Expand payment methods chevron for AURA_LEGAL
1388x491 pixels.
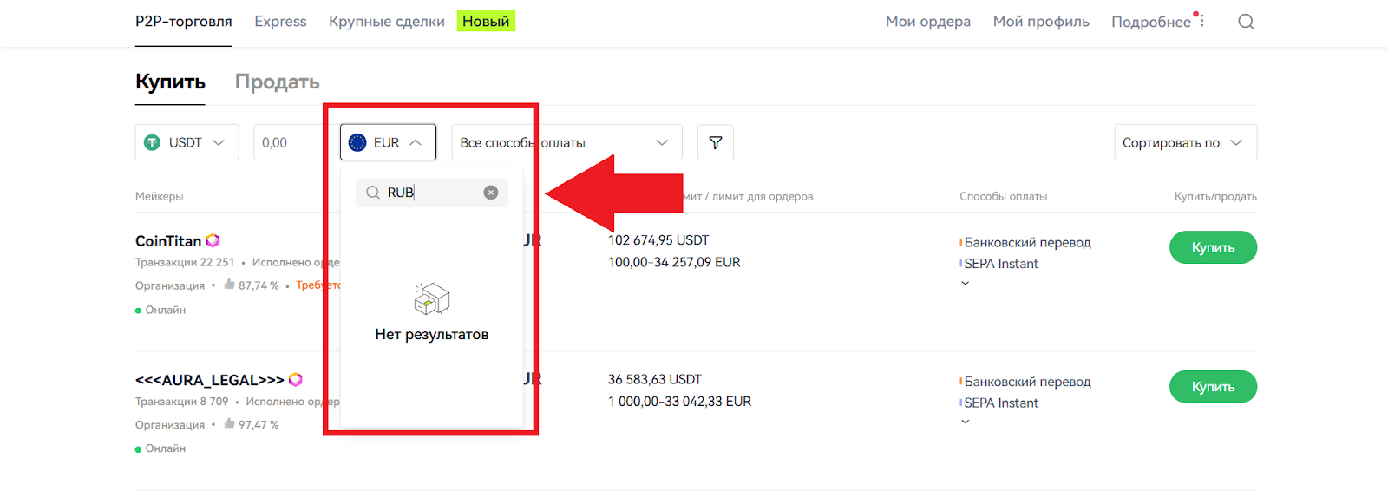tap(966, 422)
